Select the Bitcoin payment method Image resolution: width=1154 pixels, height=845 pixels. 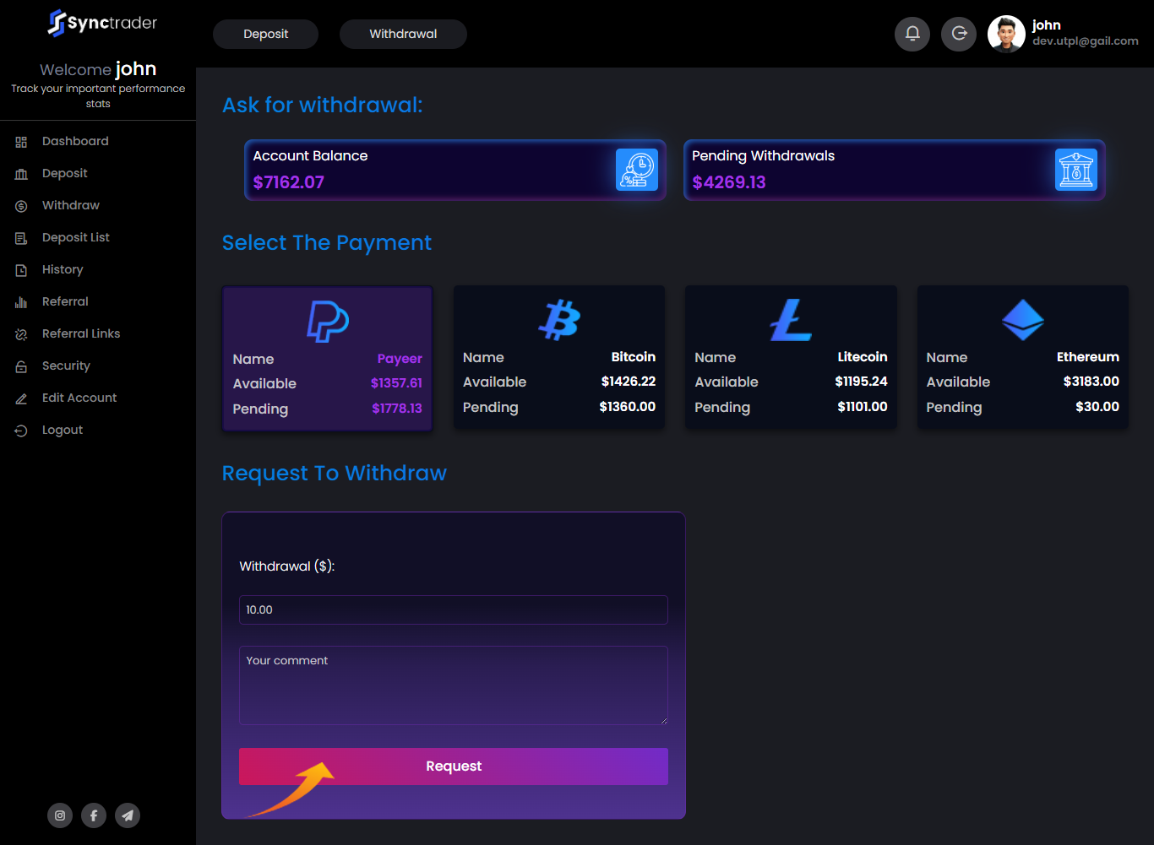559,357
